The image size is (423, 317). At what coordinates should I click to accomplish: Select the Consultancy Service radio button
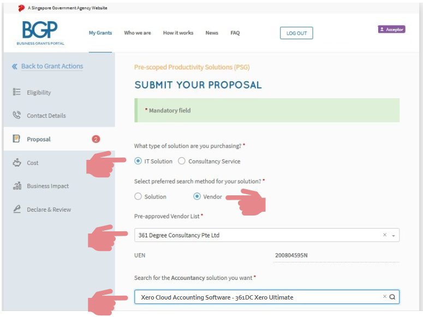pos(182,161)
